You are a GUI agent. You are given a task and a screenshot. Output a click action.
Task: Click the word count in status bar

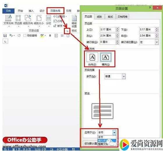coord(40,150)
